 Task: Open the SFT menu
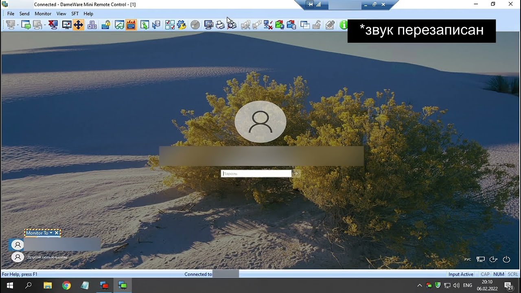[75, 13]
